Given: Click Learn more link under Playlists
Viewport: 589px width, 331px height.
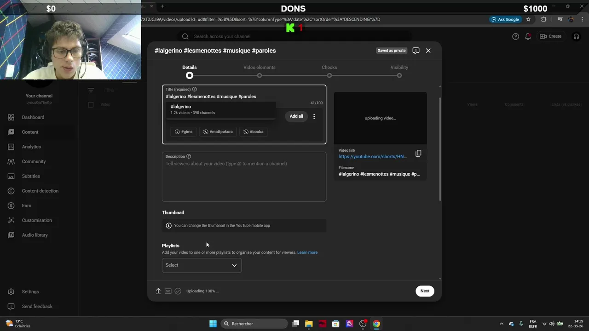Looking at the screenshot, I should (x=307, y=252).
